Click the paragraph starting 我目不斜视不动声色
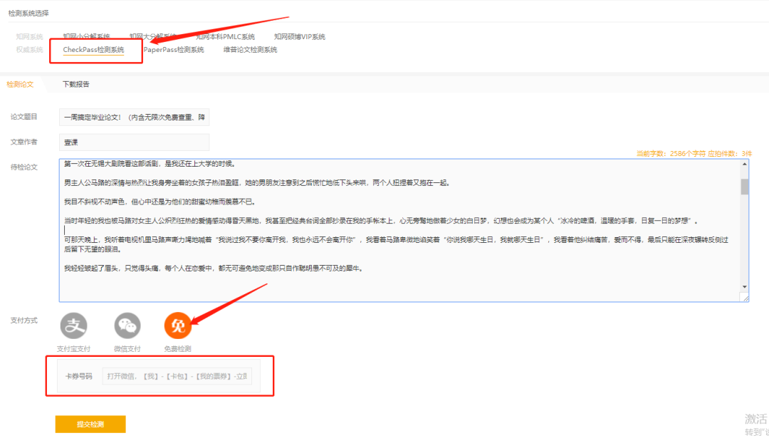The height and width of the screenshot is (448, 769). click(160, 202)
